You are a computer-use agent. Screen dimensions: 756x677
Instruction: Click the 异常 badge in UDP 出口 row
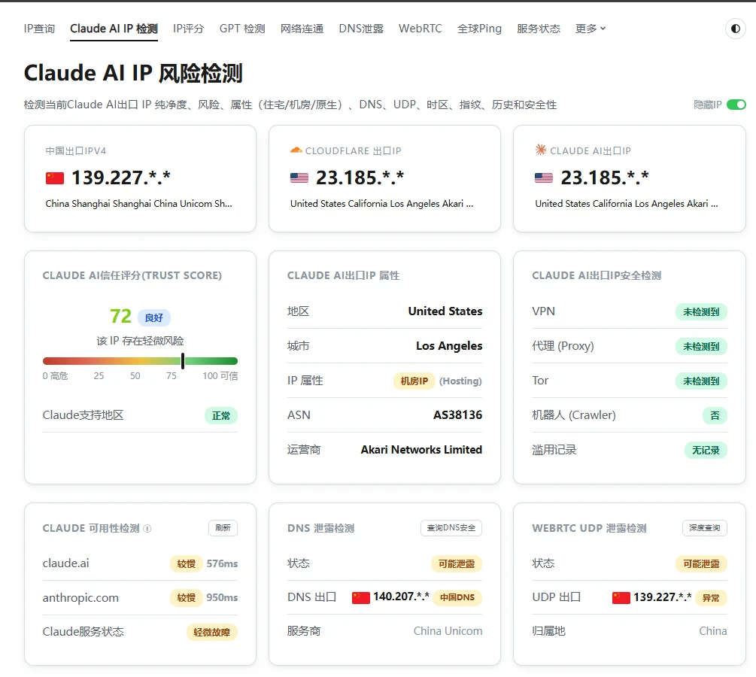pos(711,598)
